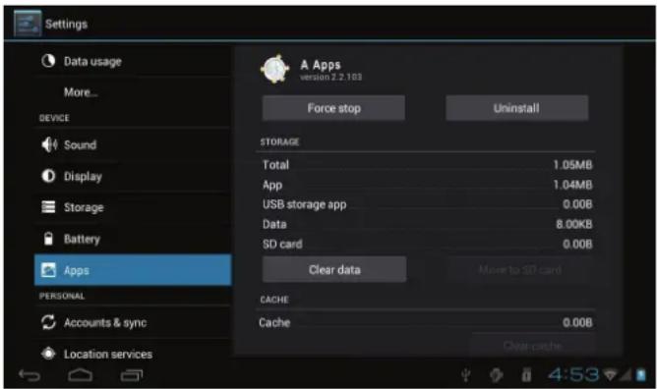Select the highlighted Apps entry
The image size is (657, 389).
(x=133, y=270)
